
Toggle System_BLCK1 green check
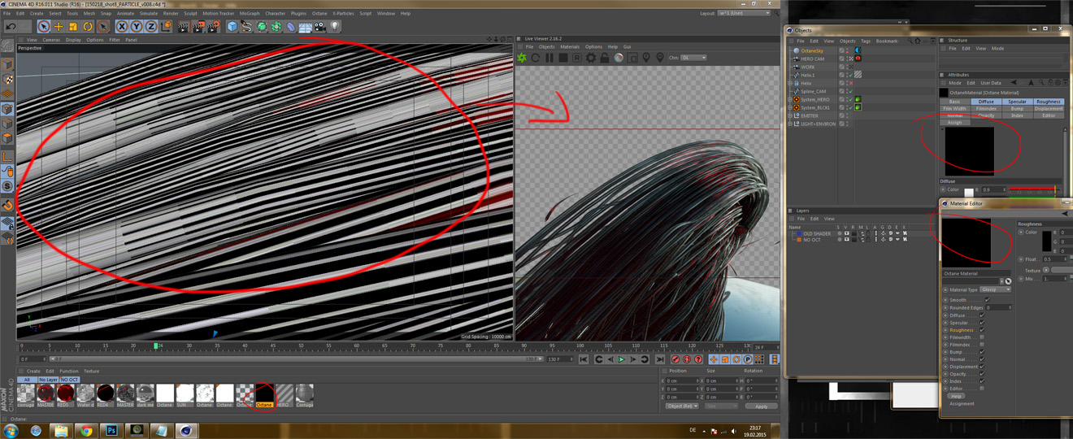[x=851, y=107]
